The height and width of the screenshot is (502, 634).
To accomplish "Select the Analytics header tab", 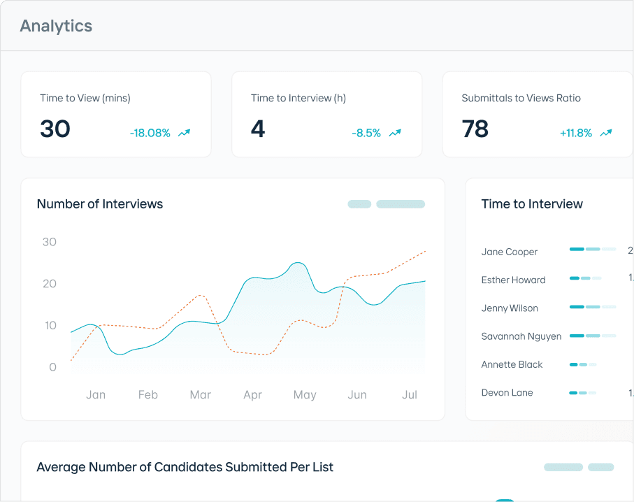I will pos(56,26).
